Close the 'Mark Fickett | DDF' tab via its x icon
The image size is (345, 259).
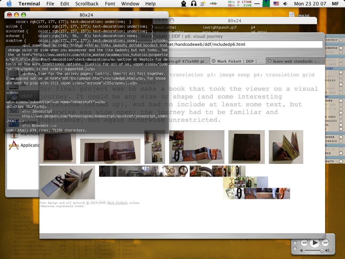[x=213, y=61]
